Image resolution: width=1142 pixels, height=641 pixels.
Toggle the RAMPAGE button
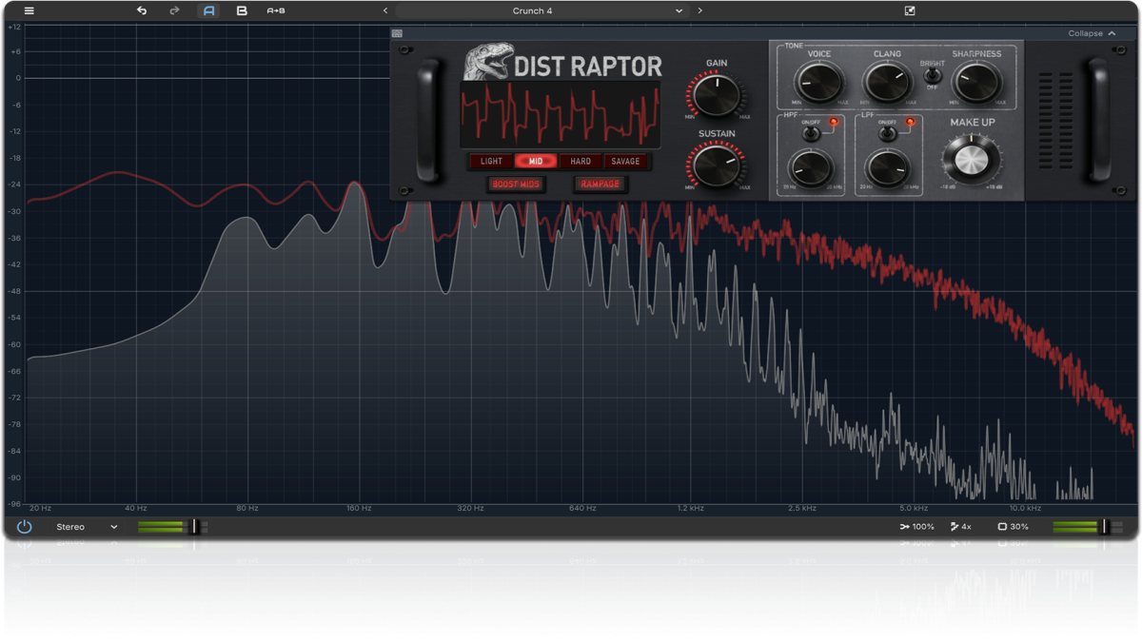(601, 184)
